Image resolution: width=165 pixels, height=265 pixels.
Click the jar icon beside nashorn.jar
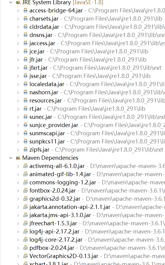coord(25,92)
